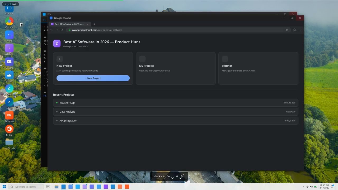The width and height of the screenshot is (338, 190).
Task: Click the + New Project button
Action: tap(93, 78)
